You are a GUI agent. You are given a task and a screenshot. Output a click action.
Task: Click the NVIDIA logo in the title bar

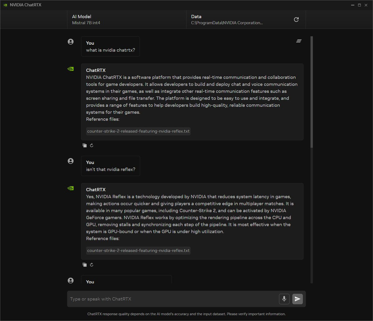6,5
